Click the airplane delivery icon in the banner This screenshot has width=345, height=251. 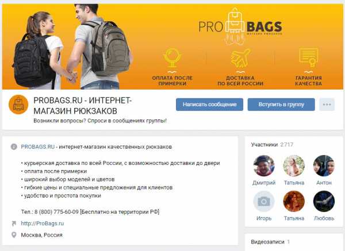[240, 58]
